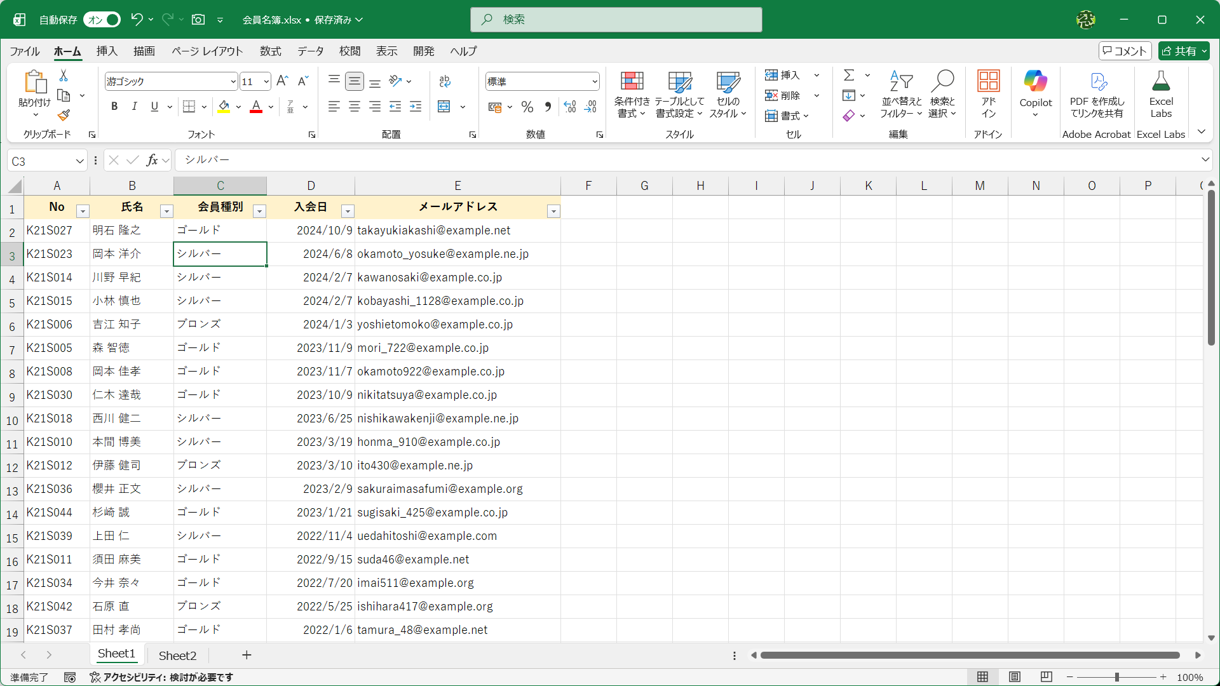Click the Format Painter brush icon
Screen dimensions: 1220x686
pyautogui.click(x=64, y=116)
